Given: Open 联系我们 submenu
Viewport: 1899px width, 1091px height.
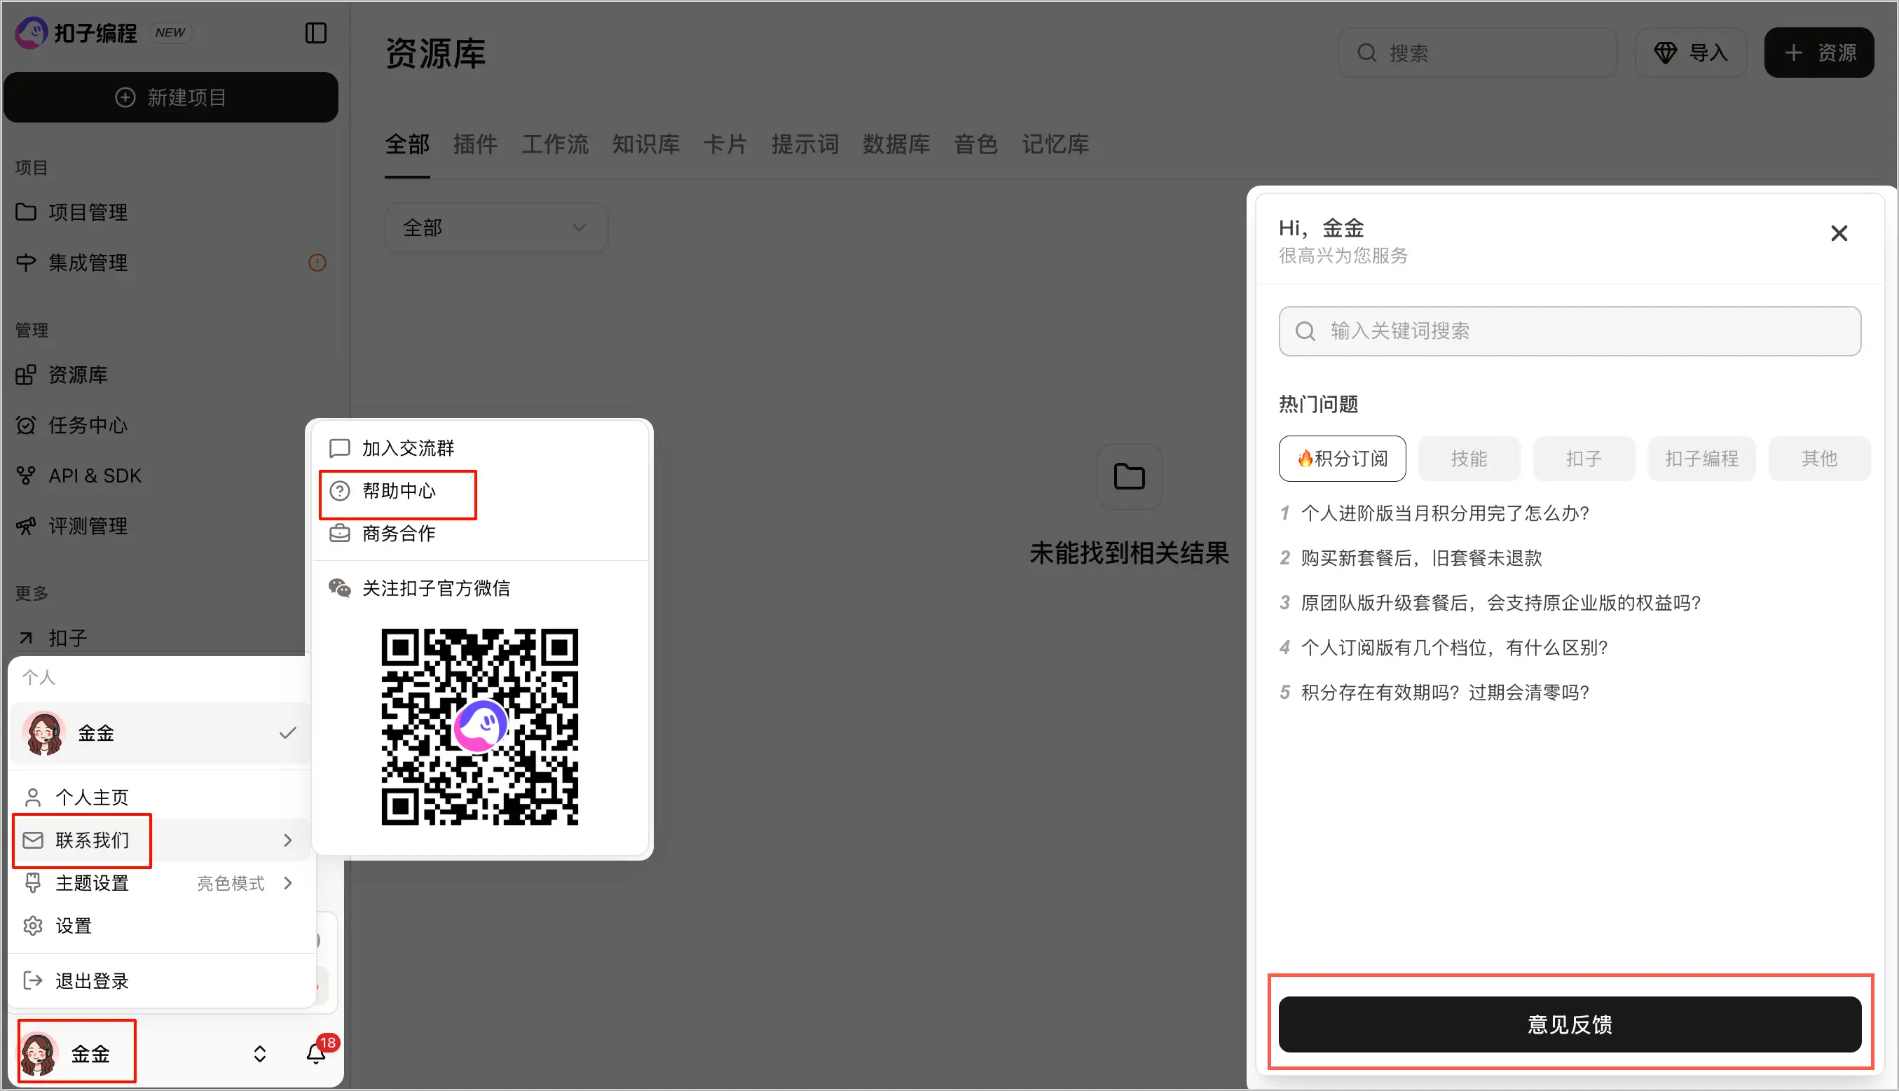Looking at the screenshot, I should click(160, 840).
